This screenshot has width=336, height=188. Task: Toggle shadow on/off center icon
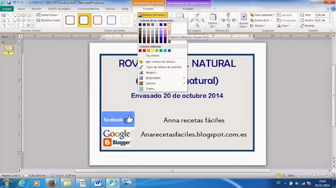[x=197, y=20]
